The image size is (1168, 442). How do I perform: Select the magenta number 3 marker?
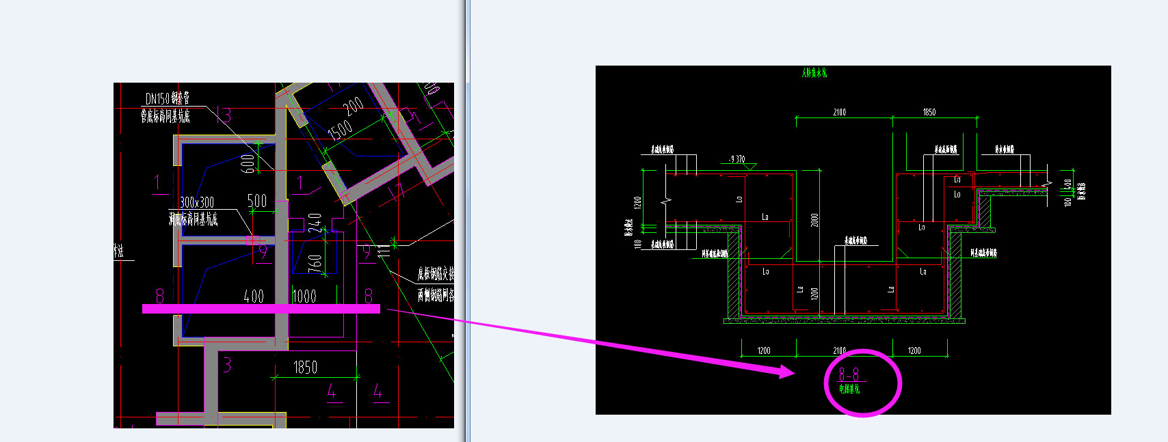tap(227, 365)
